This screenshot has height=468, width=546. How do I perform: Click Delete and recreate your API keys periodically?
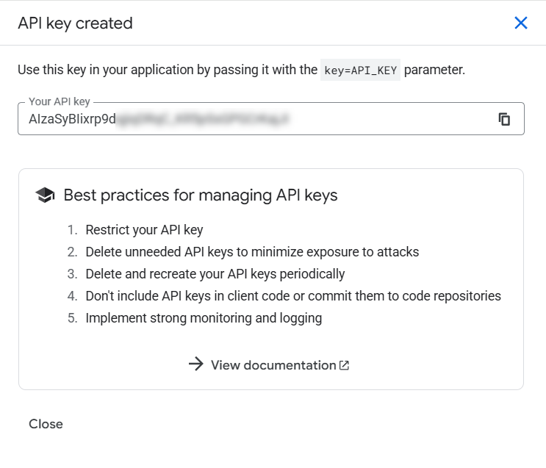click(215, 274)
